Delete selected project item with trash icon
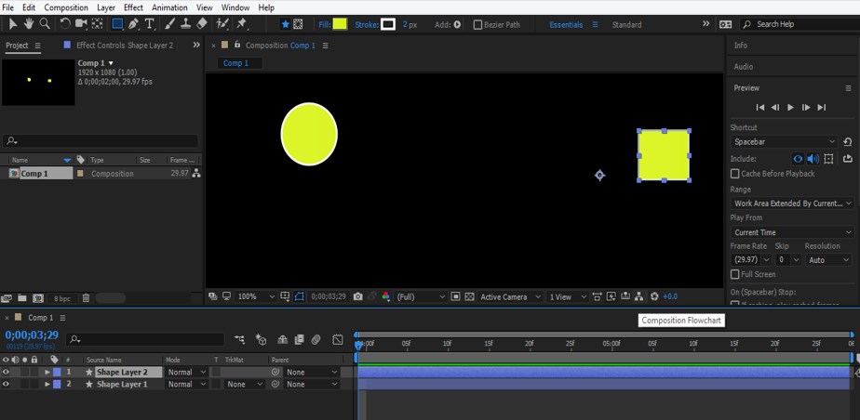Viewport: 860px width, 420px height. [x=86, y=298]
